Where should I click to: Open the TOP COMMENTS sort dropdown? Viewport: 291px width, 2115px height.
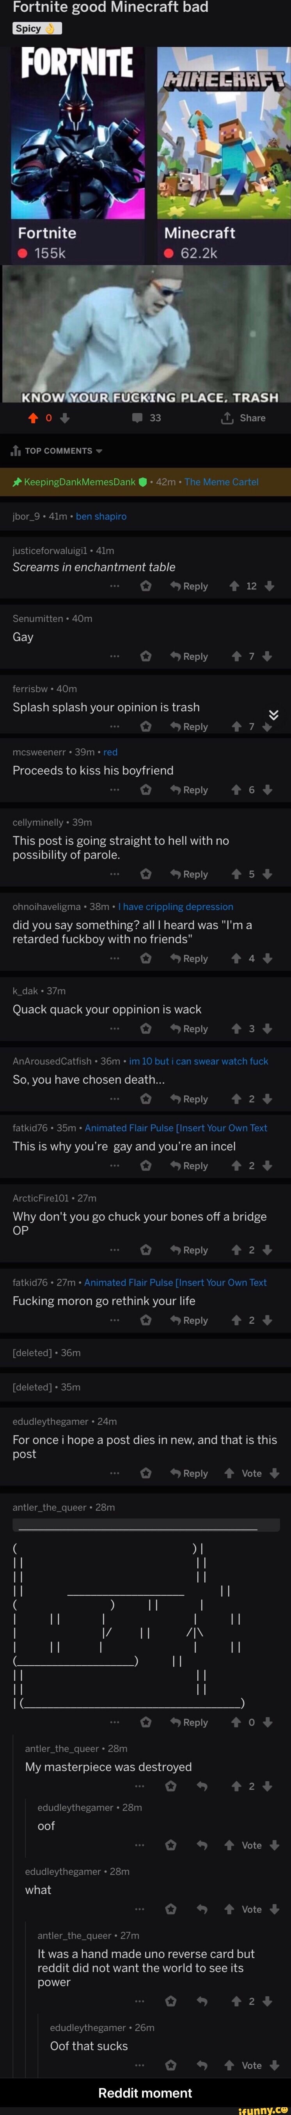tap(57, 451)
